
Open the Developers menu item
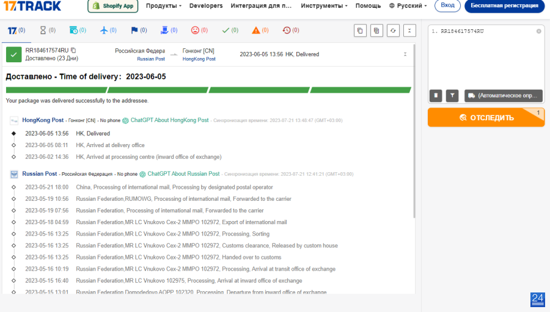tap(206, 6)
